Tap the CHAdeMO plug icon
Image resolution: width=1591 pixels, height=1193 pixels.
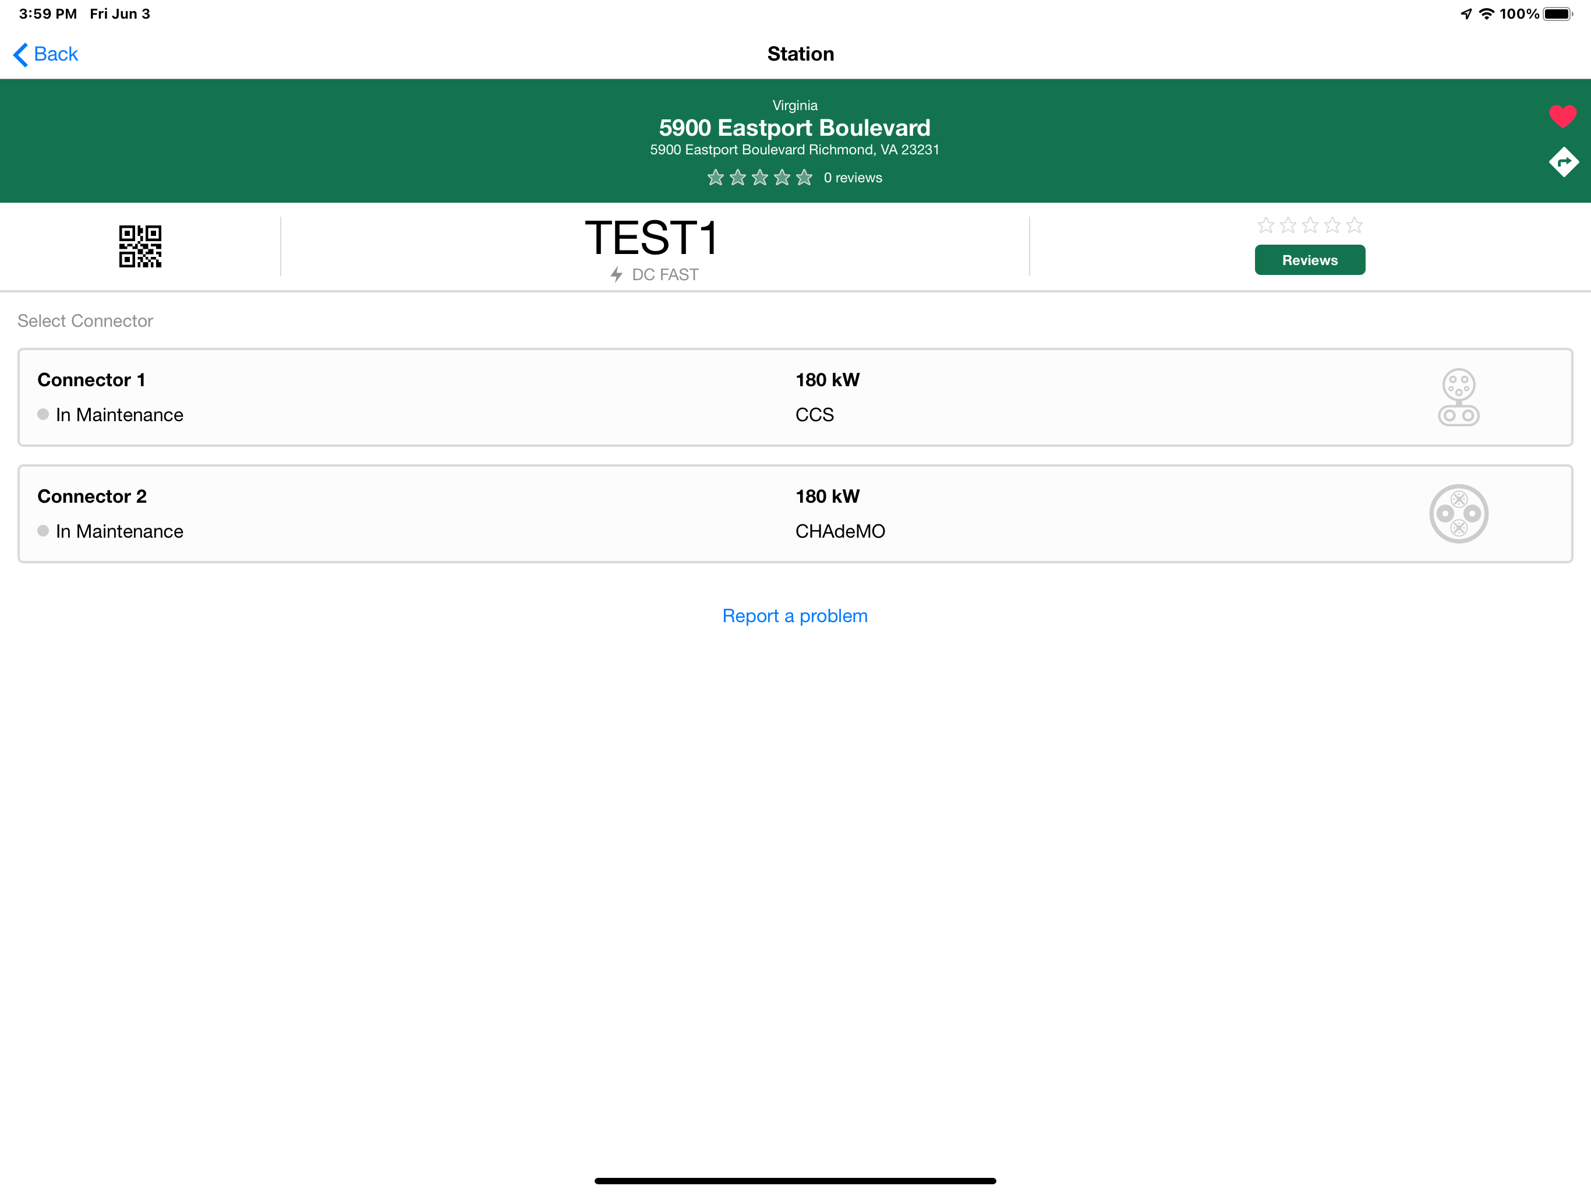(x=1458, y=514)
